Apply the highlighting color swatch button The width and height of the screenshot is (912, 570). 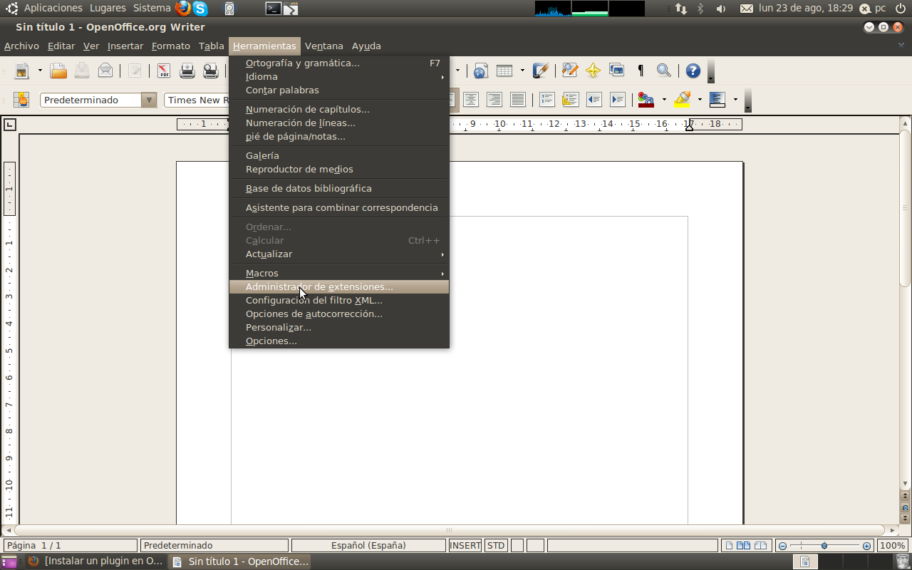683,100
